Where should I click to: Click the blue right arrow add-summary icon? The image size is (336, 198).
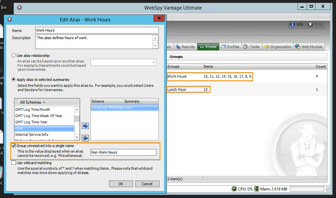(85, 126)
